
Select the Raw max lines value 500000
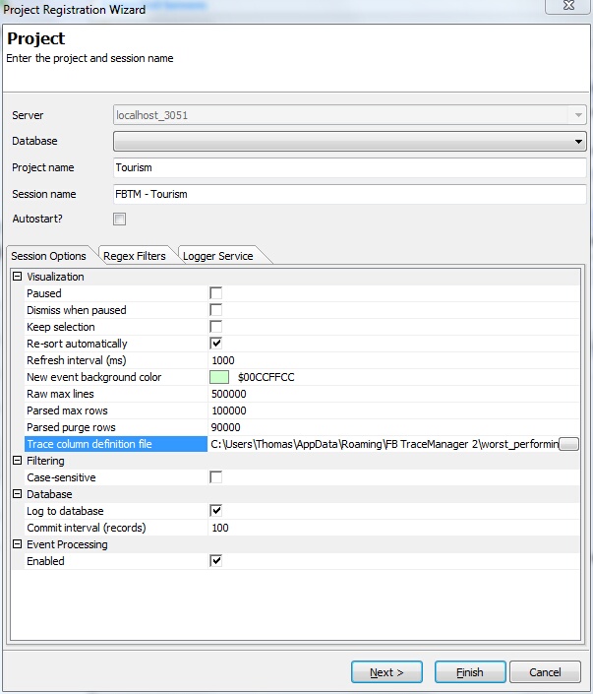tap(229, 394)
